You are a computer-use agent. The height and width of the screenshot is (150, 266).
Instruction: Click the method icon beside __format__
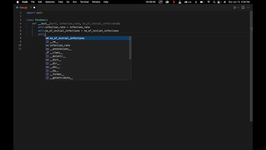(x=47, y=74)
